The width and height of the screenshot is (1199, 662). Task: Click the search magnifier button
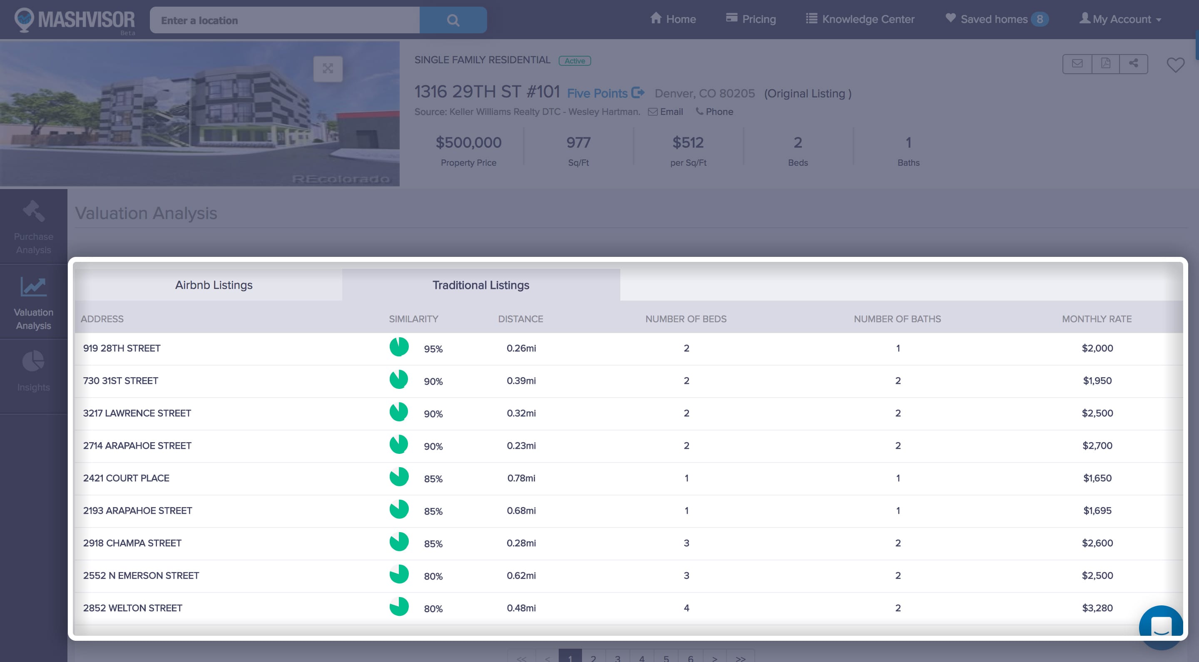coord(453,20)
